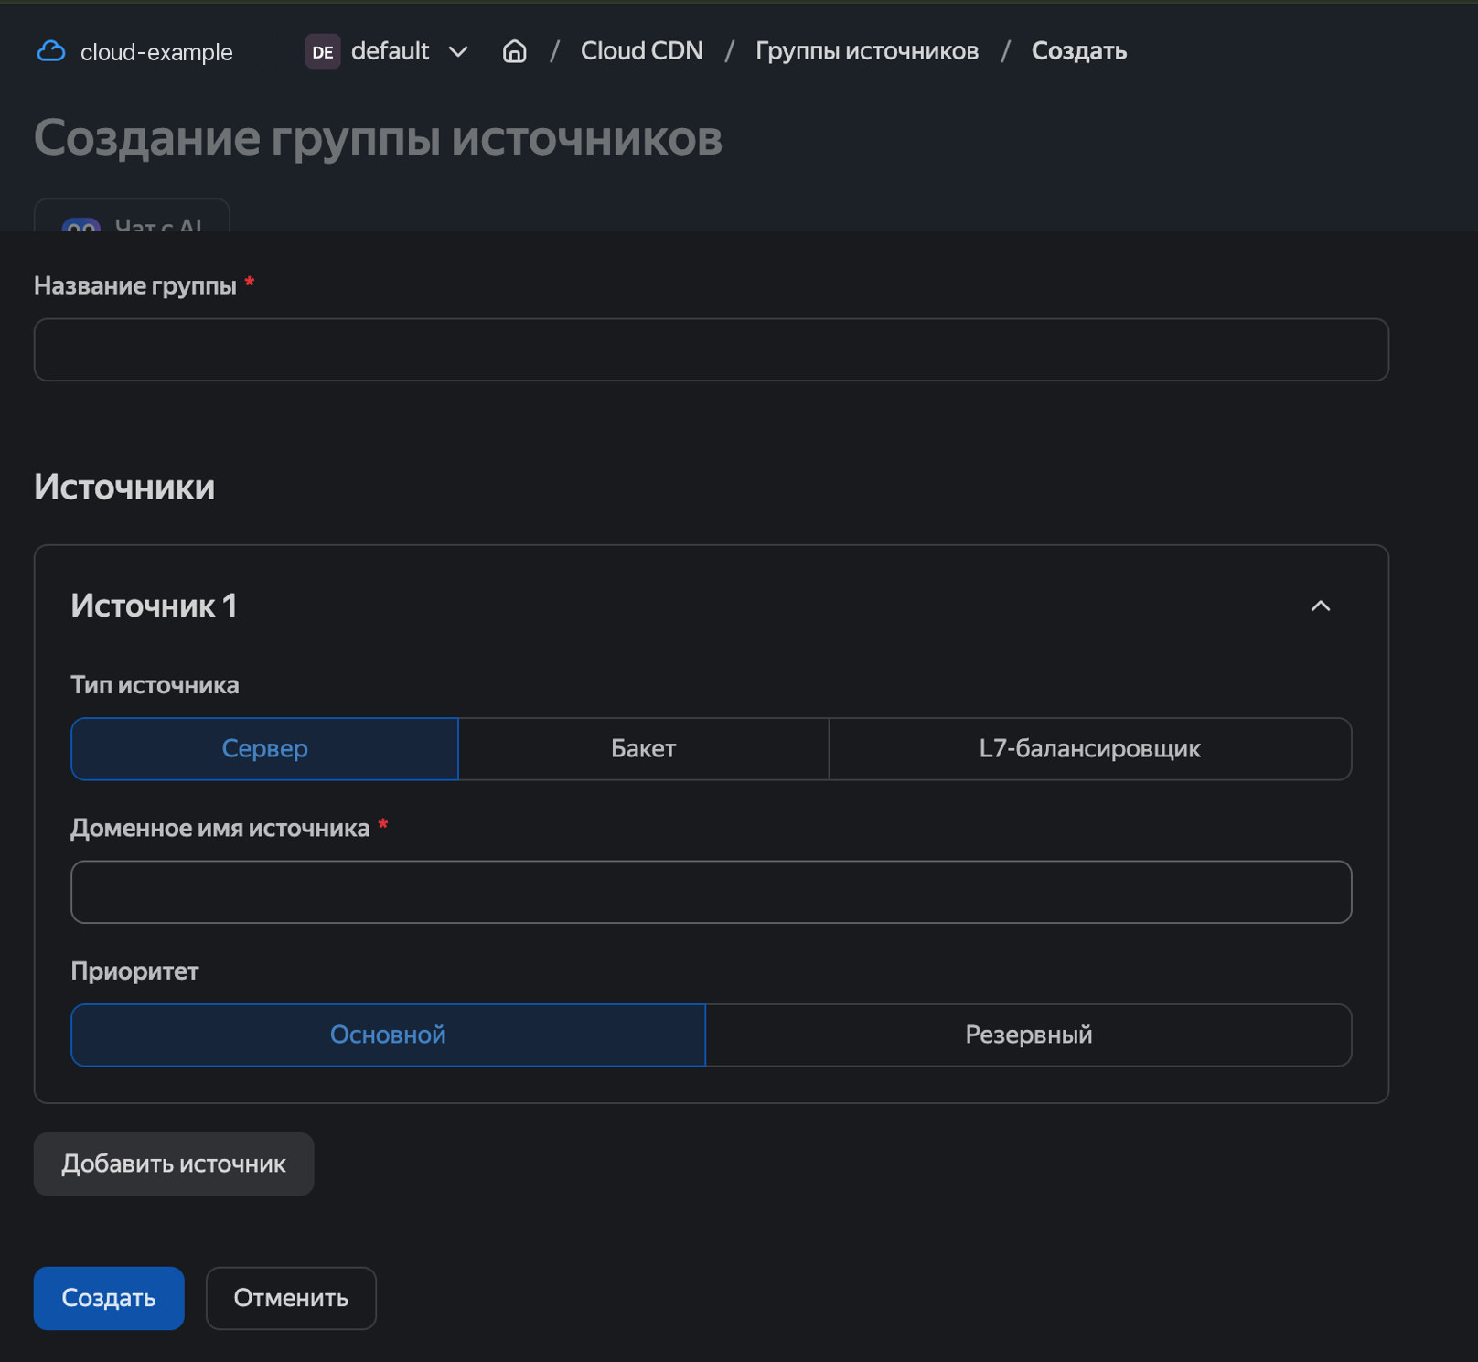Click the Приоритет label

[134, 971]
